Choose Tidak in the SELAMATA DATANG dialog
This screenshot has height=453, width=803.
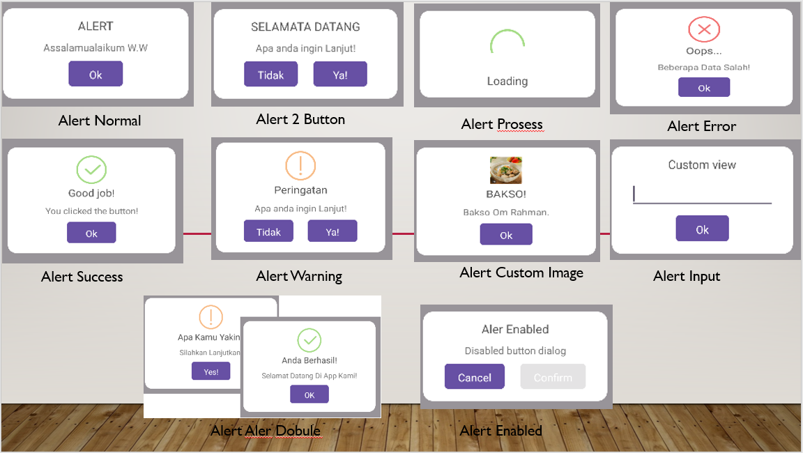(270, 75)
